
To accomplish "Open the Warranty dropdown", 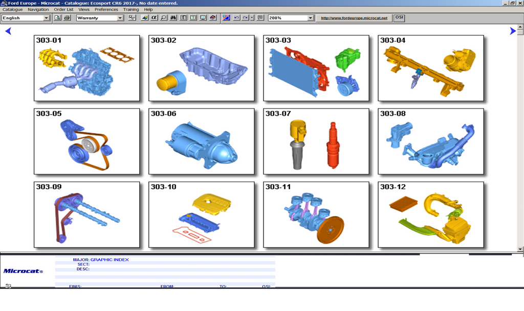I will coord(100,18).
